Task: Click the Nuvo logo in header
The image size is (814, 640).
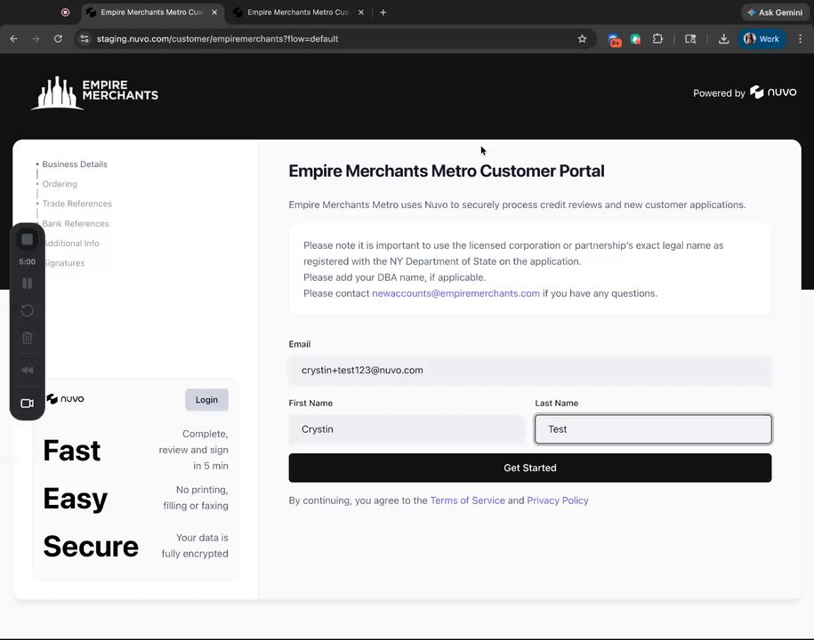Action: pyautogui.click(x=773, y=92)
